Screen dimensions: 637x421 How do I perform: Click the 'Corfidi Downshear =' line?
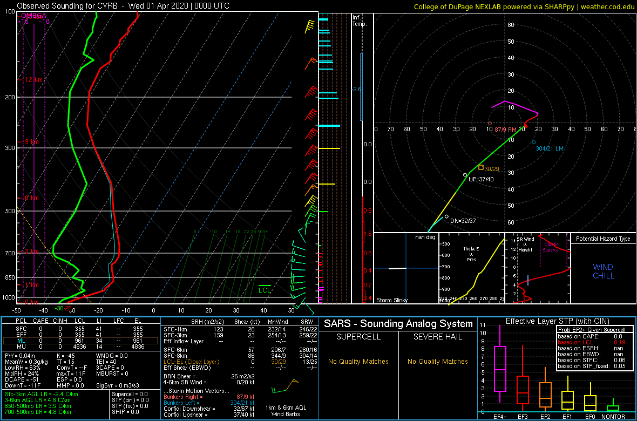tap(209, 409)
